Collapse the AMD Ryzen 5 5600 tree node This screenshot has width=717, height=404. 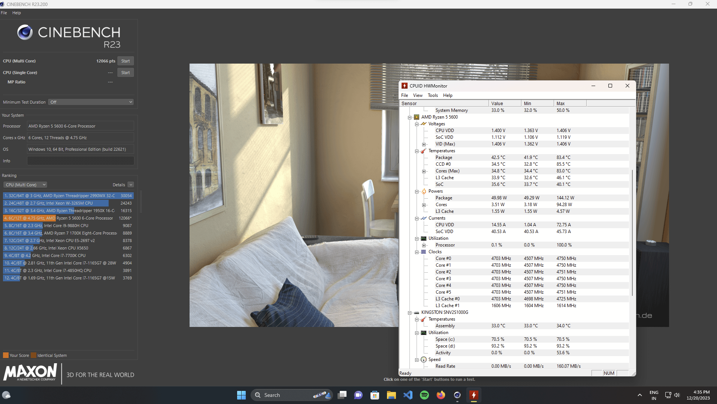(x=410, y=117)
